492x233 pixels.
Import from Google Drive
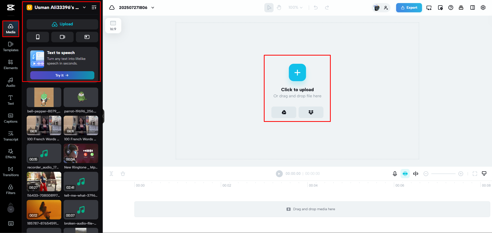[284, 112]
